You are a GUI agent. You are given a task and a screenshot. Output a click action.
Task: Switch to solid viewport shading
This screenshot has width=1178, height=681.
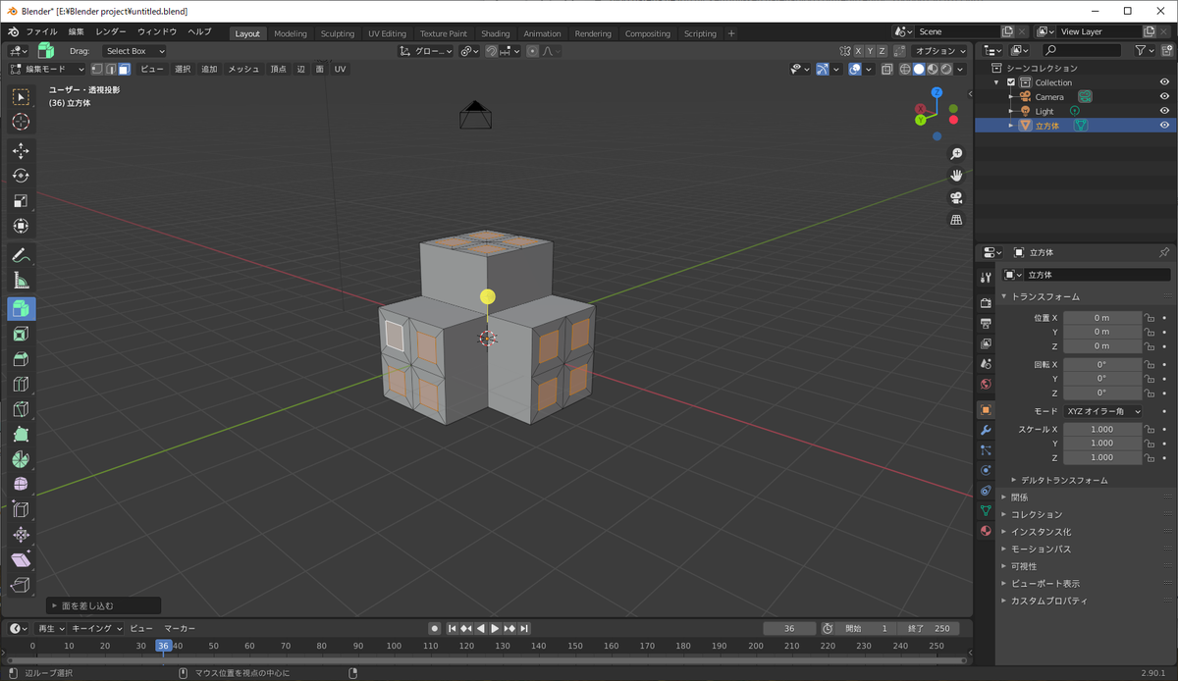[919, 69]
